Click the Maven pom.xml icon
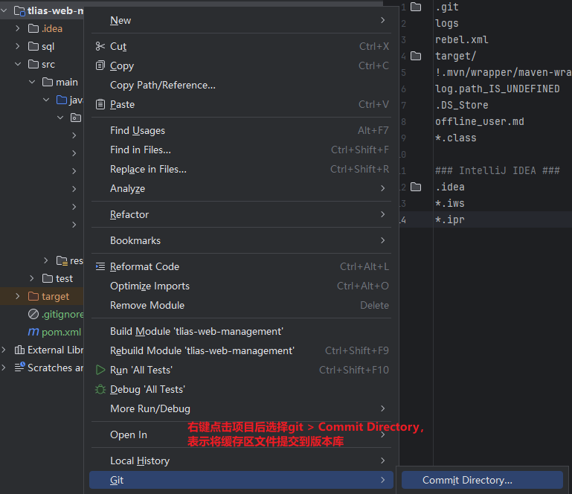 click(x=33, y=332)
